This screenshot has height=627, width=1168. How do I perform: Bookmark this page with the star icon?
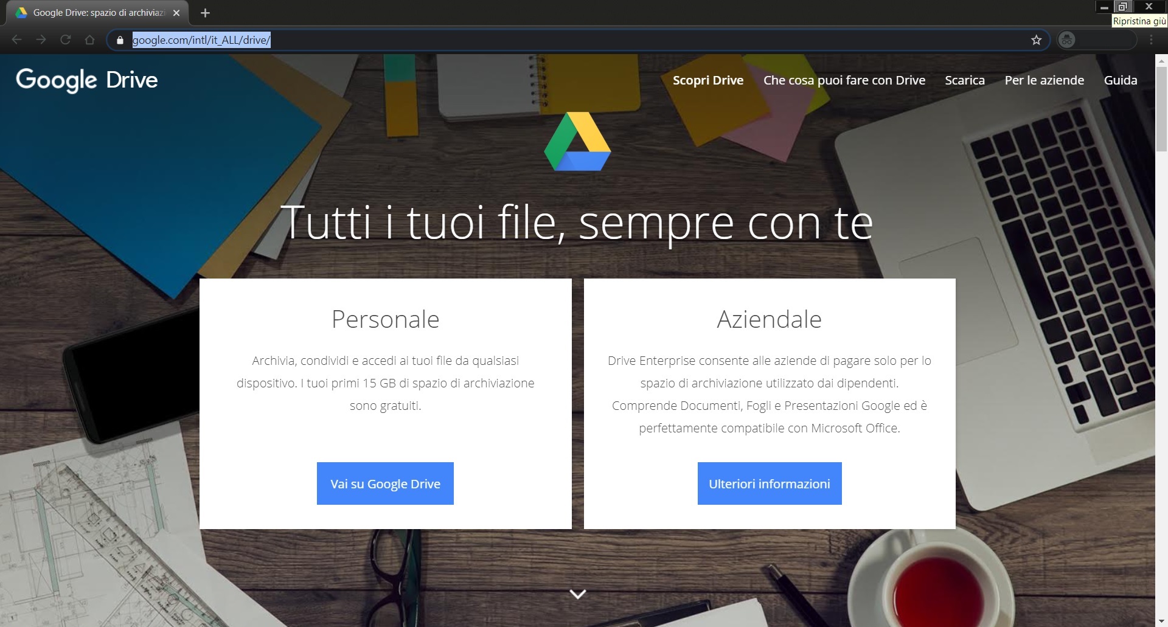(1037, 40)
